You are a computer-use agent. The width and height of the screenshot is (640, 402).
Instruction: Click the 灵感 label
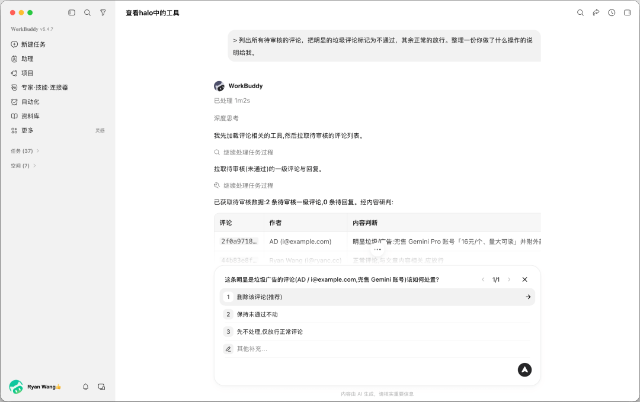pos(100,130)
